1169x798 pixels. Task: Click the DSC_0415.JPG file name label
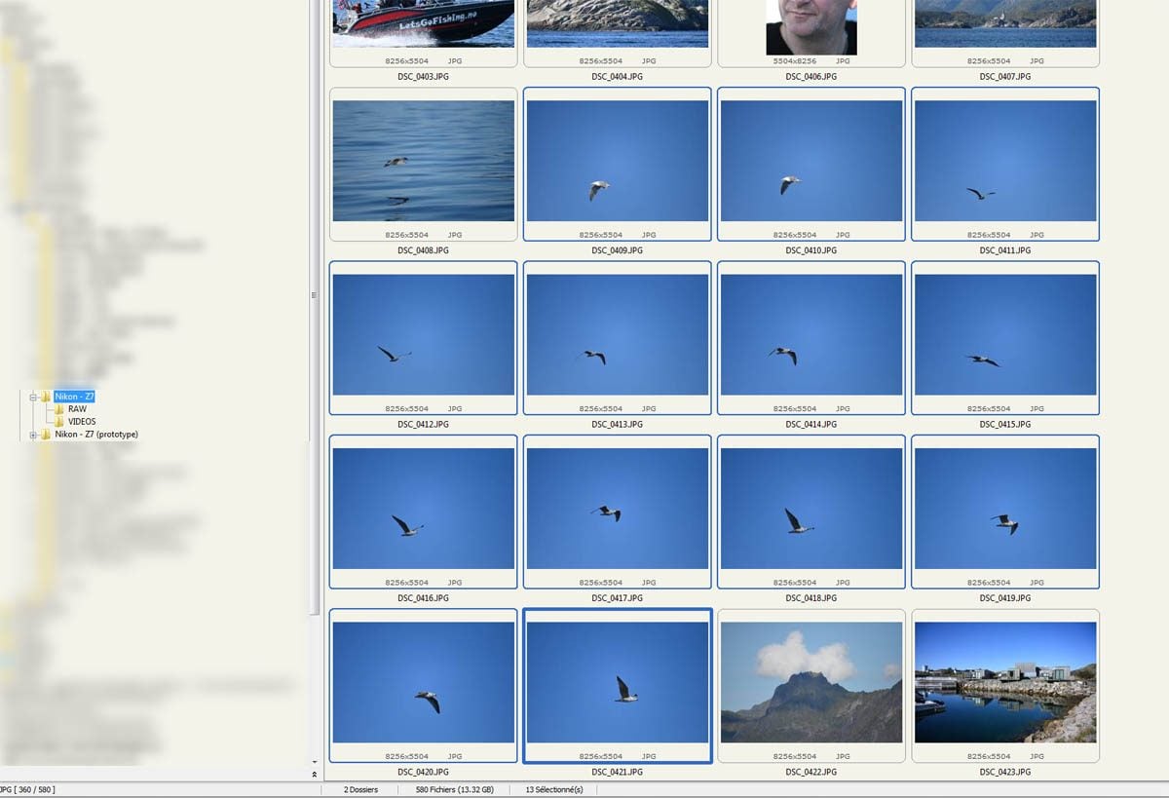click(x=1004, y=425)
